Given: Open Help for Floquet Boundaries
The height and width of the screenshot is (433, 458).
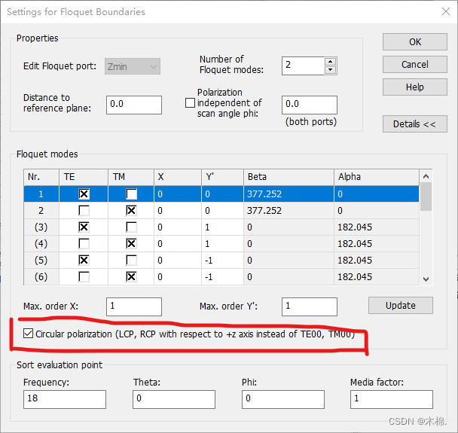Looking at the screenshot, I should pyautogui.click(x=415, y=87).
